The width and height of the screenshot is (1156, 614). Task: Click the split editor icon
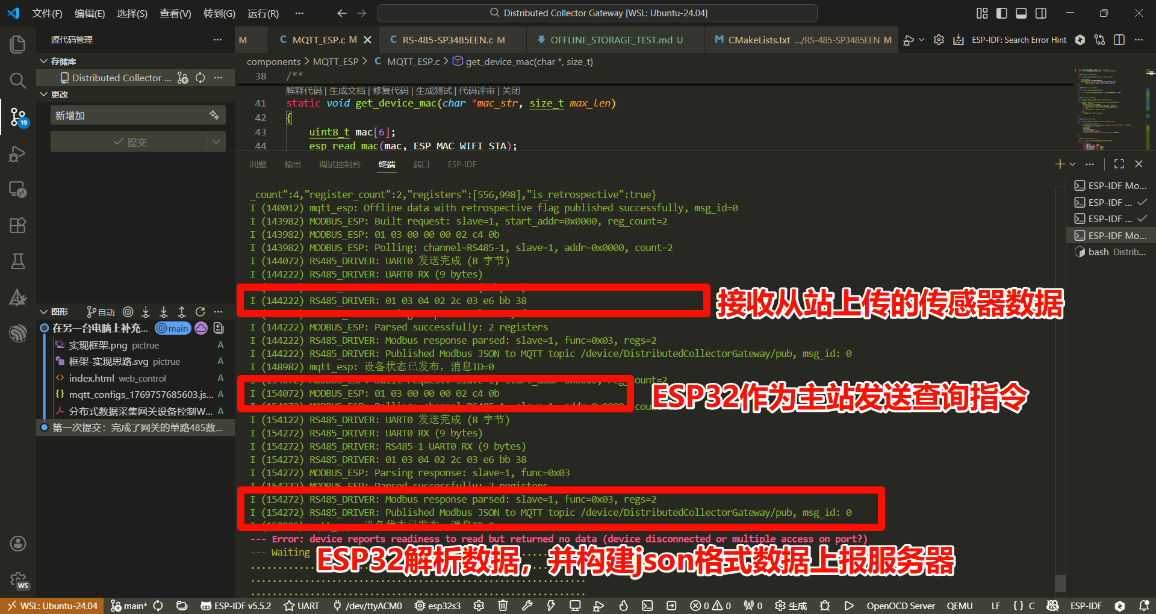[x=1119, y=40]
